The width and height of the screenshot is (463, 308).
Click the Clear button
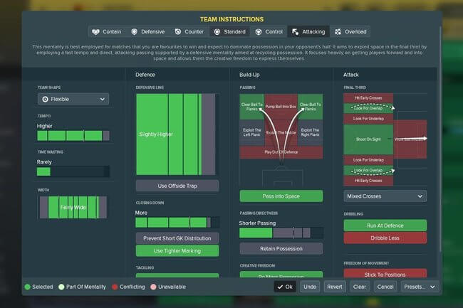[x=359, y=287]
